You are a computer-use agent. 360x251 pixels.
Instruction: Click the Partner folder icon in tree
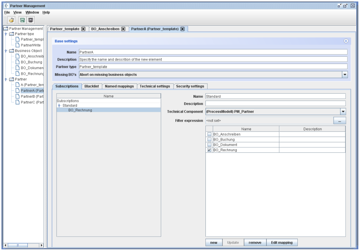[x=11, y=79]
